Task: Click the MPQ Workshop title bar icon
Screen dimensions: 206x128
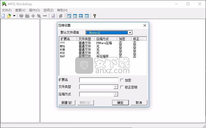Action: point(4,4)
